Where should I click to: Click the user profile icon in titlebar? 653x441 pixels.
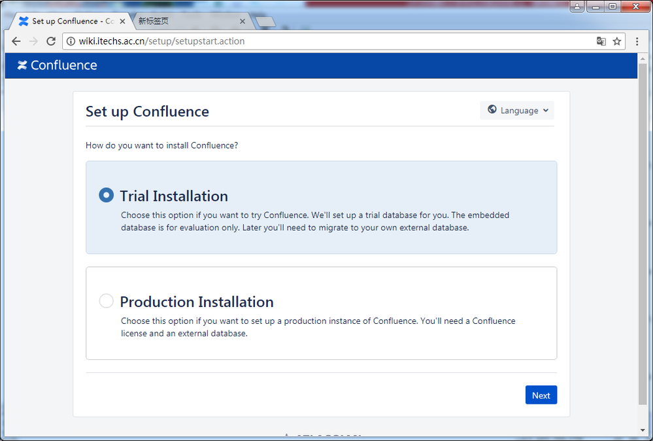(577, 7)
